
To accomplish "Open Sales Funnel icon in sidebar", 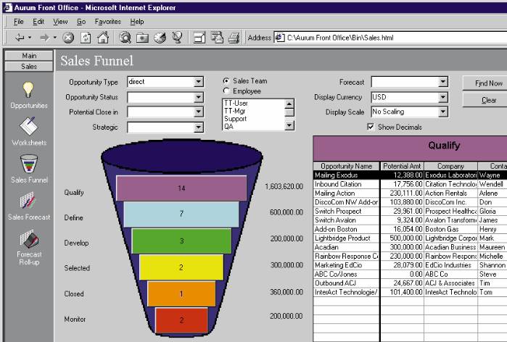I will 29,164.
